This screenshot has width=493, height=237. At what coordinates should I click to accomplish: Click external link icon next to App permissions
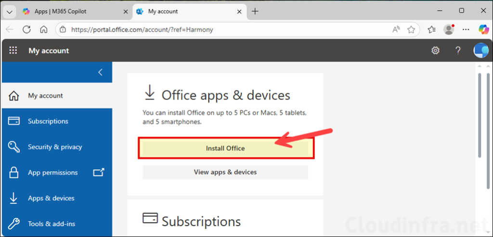point(99,172)
